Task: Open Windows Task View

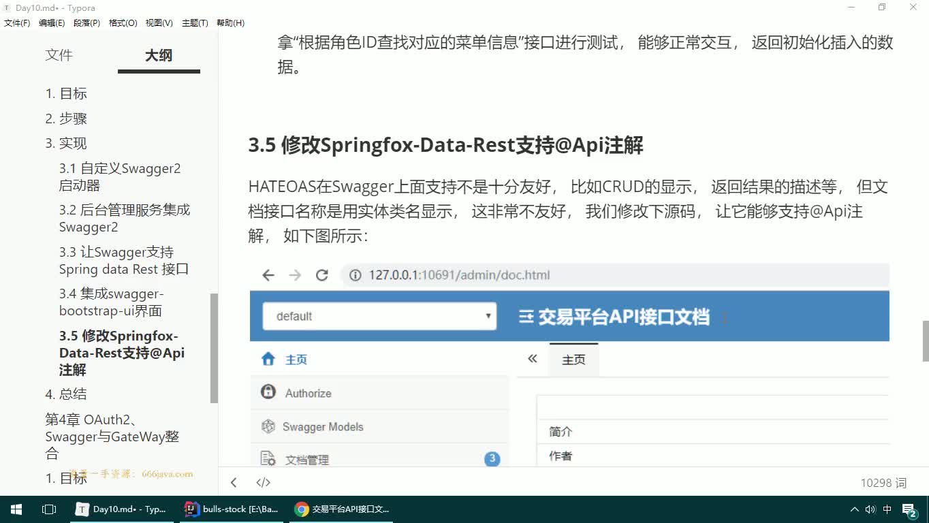Action: click(48, 509)
